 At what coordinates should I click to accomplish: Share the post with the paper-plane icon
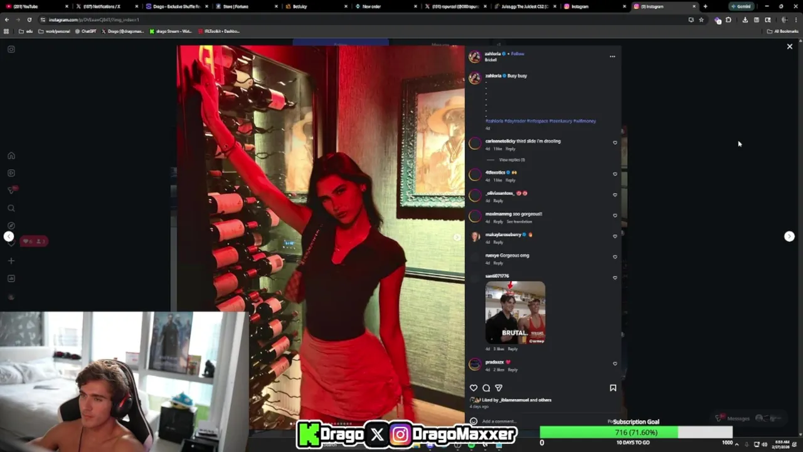(x=499, y=388)
